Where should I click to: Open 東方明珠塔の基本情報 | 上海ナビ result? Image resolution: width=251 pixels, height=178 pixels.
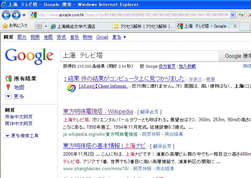coord(104,146)
